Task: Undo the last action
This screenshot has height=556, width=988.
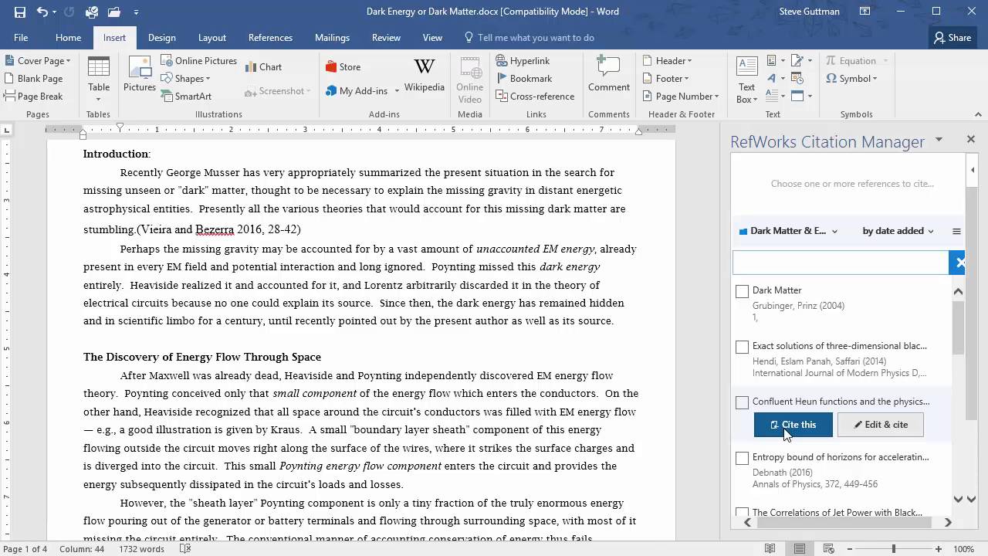Action: [42, 12]
